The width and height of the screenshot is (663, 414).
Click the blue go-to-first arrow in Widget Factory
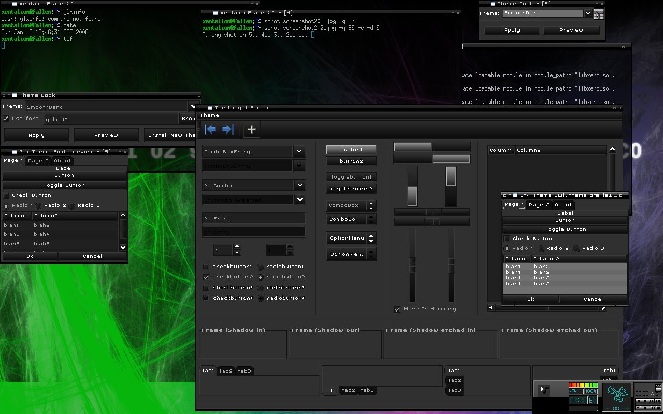210,129
